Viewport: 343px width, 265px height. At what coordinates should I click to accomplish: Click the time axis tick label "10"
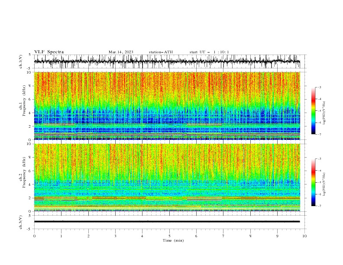(304, 236)
